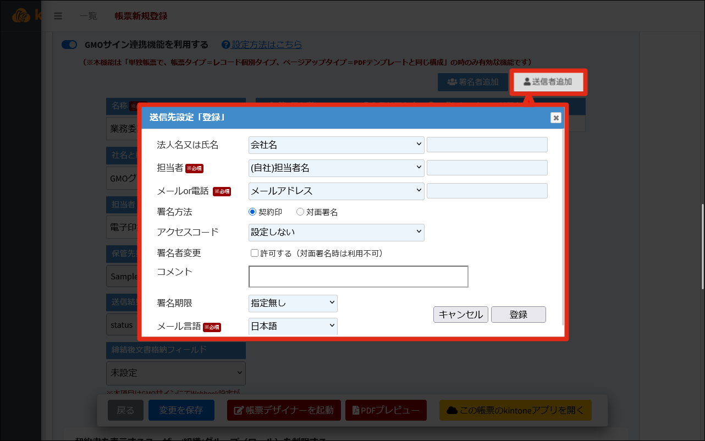
Task: Open the アクセスコード dropdown
Action: point(336,232)
